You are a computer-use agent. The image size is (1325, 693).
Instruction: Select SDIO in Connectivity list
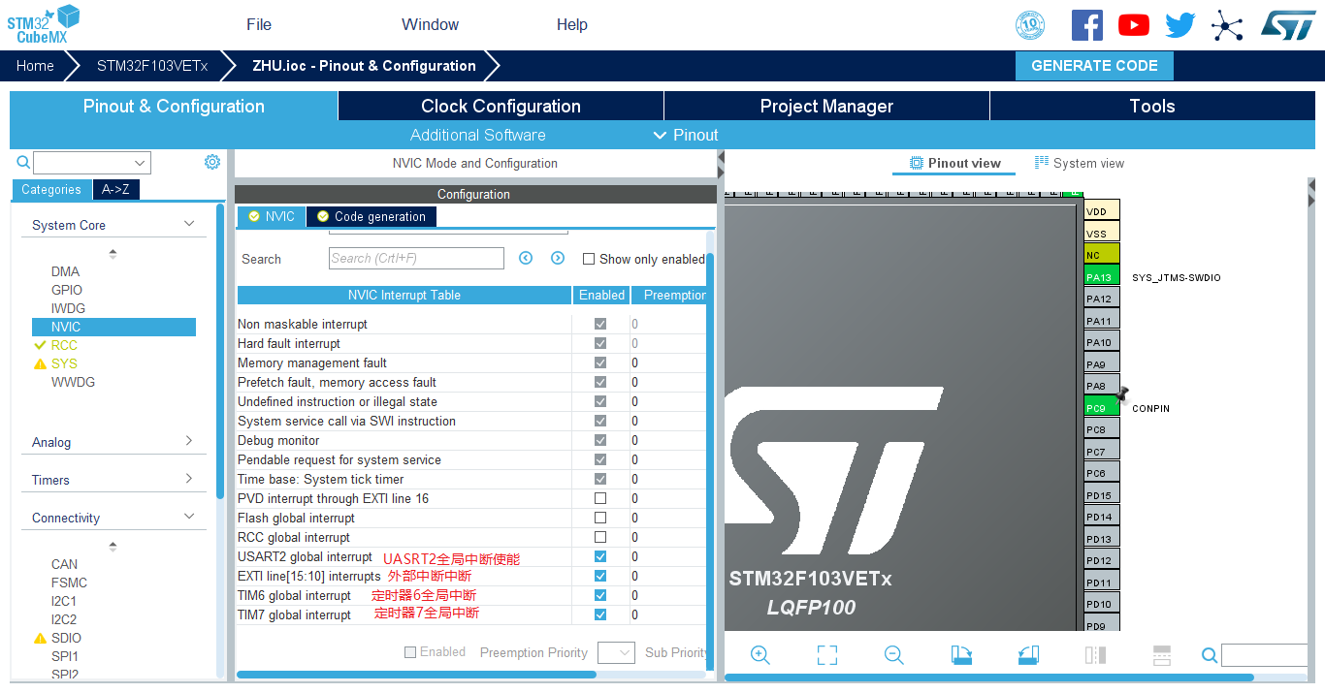[x=66, y=638]
